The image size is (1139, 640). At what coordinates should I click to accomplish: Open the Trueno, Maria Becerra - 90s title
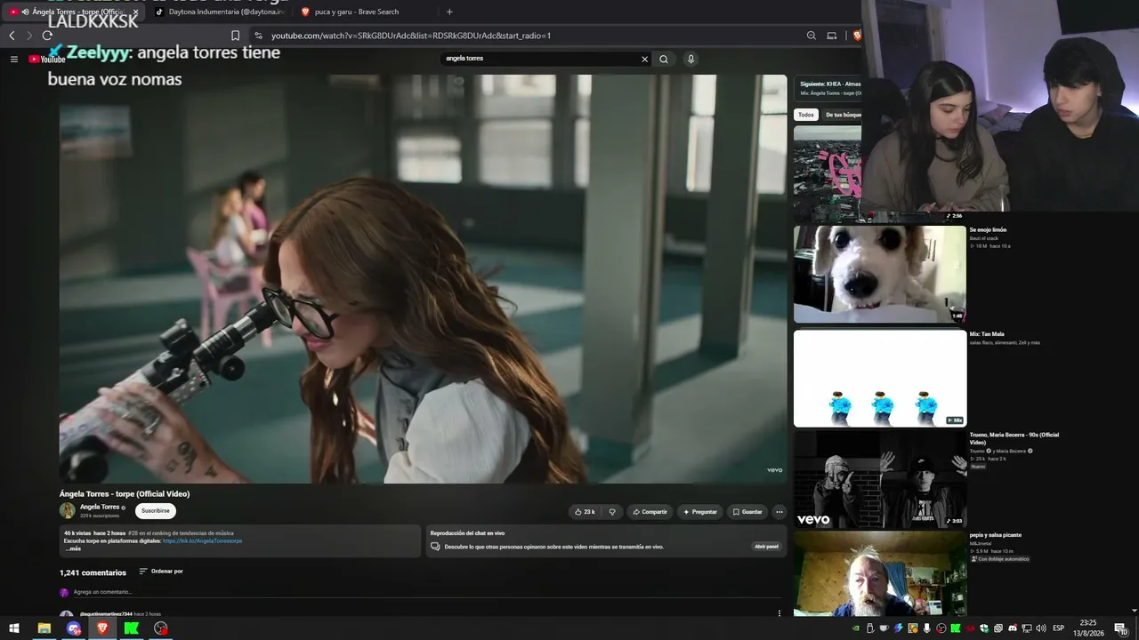1014,438
